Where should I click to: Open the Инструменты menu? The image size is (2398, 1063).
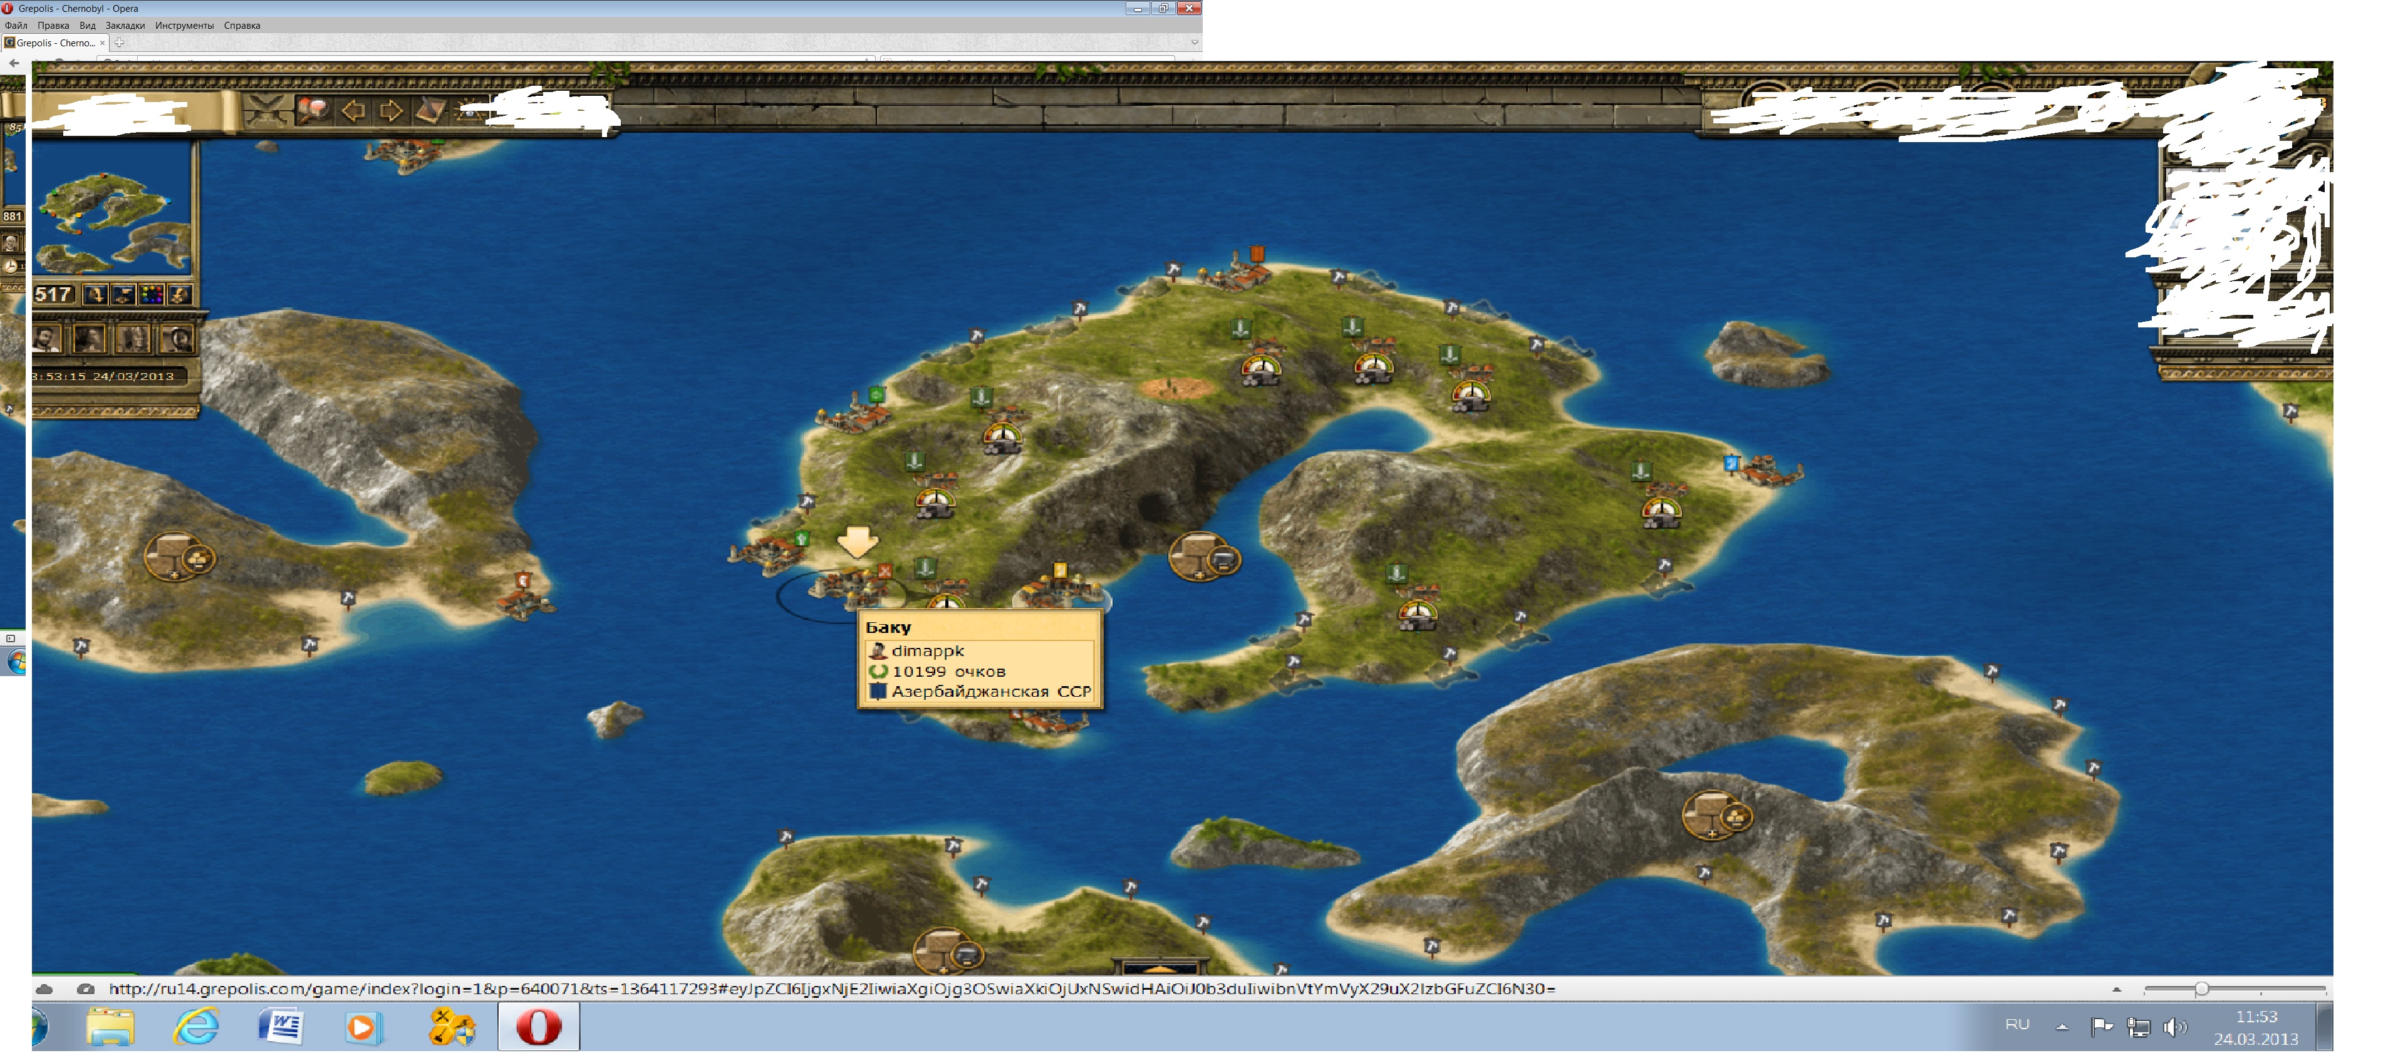click(x=184, y=25)
